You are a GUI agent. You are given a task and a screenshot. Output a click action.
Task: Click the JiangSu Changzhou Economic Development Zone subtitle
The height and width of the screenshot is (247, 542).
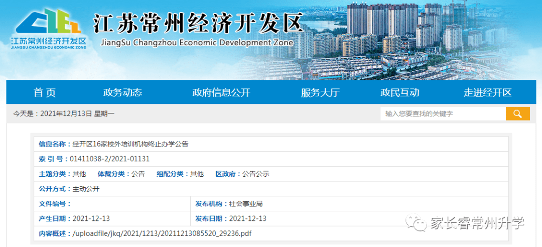196,43
